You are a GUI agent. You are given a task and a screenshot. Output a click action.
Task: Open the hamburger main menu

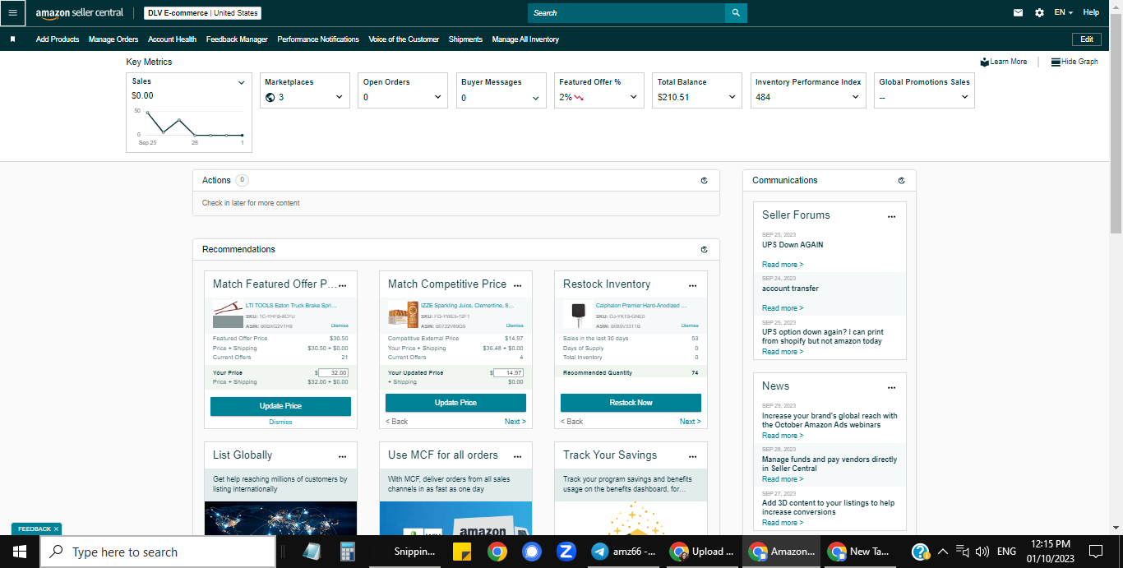(x=12, y=13)
